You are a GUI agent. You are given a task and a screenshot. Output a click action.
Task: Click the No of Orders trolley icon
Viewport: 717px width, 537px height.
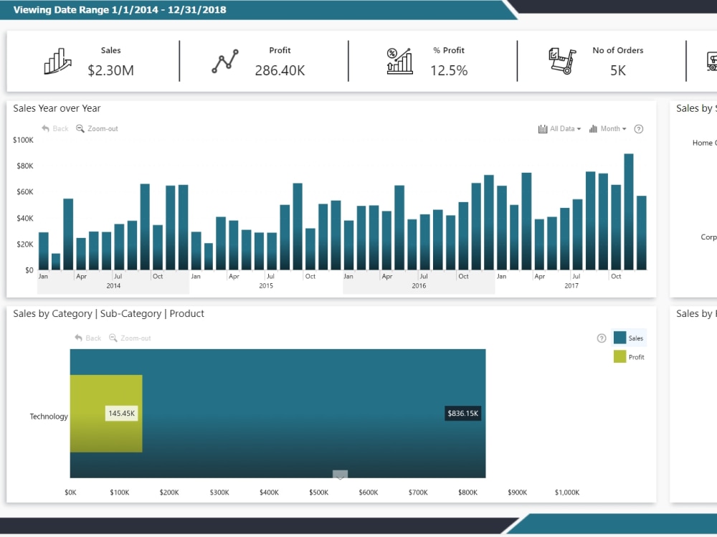561,61
